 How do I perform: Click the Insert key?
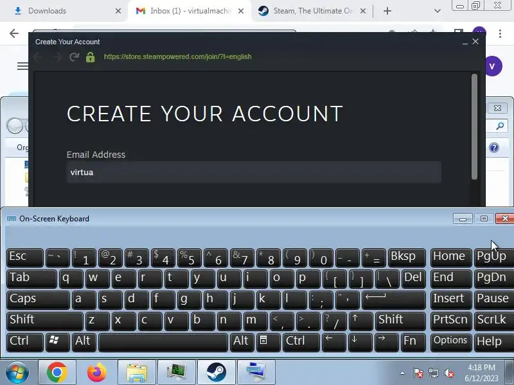point(451,300)
